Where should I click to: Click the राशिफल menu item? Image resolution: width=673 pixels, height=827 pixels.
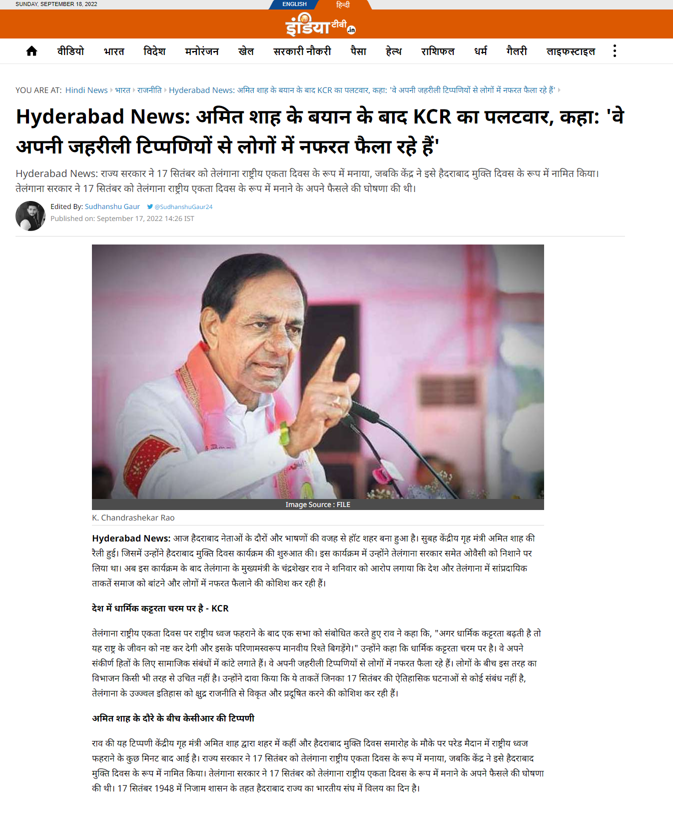click(438, 51)
